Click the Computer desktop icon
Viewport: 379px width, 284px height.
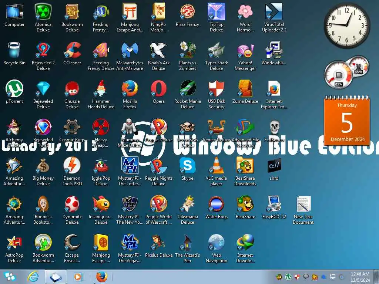pyautogui.click(x=14, y=11)
